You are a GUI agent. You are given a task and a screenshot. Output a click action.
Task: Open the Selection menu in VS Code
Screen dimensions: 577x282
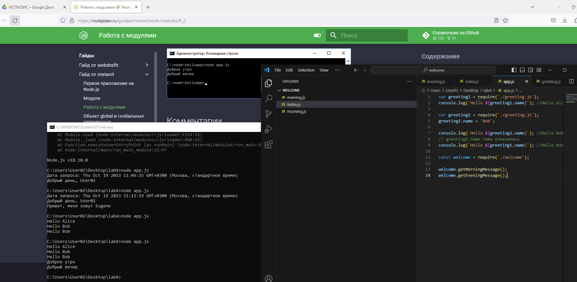306,70
